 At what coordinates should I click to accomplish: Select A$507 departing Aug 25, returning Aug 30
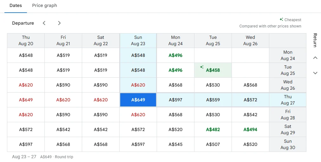(x=213, y=144)
